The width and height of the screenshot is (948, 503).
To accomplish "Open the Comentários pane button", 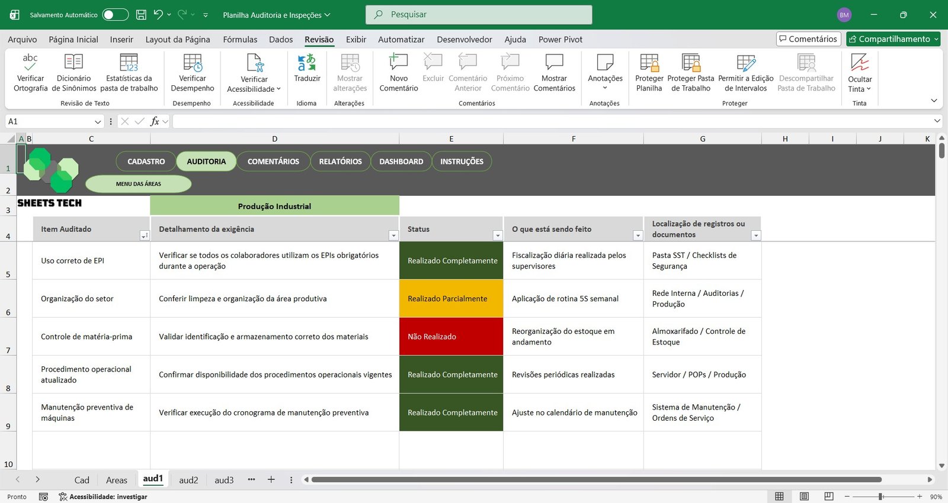I will pyautogui.click(x=809, y=39).
